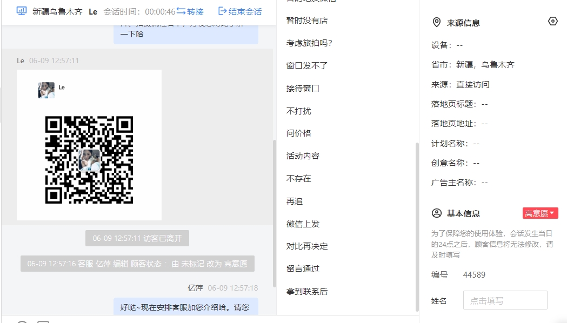Select quick reply 接待窗口
Screen dimensions: 567x323
click(303, 89)
